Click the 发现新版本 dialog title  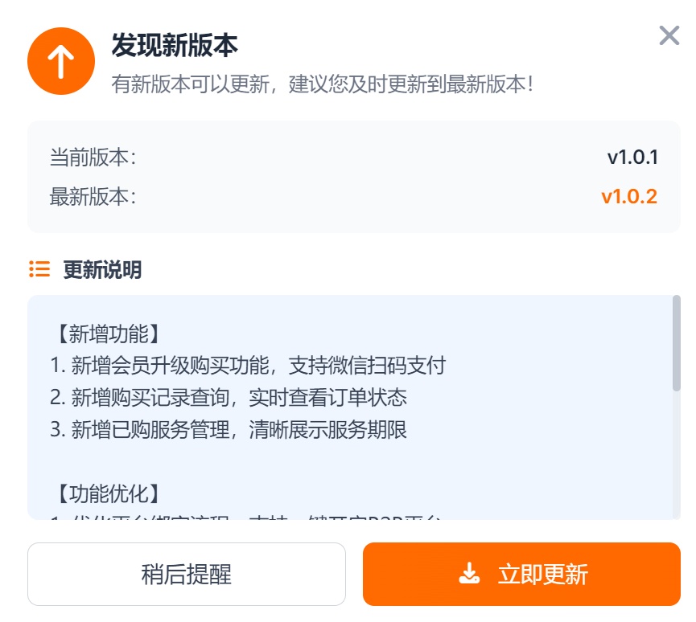point(175,45)
